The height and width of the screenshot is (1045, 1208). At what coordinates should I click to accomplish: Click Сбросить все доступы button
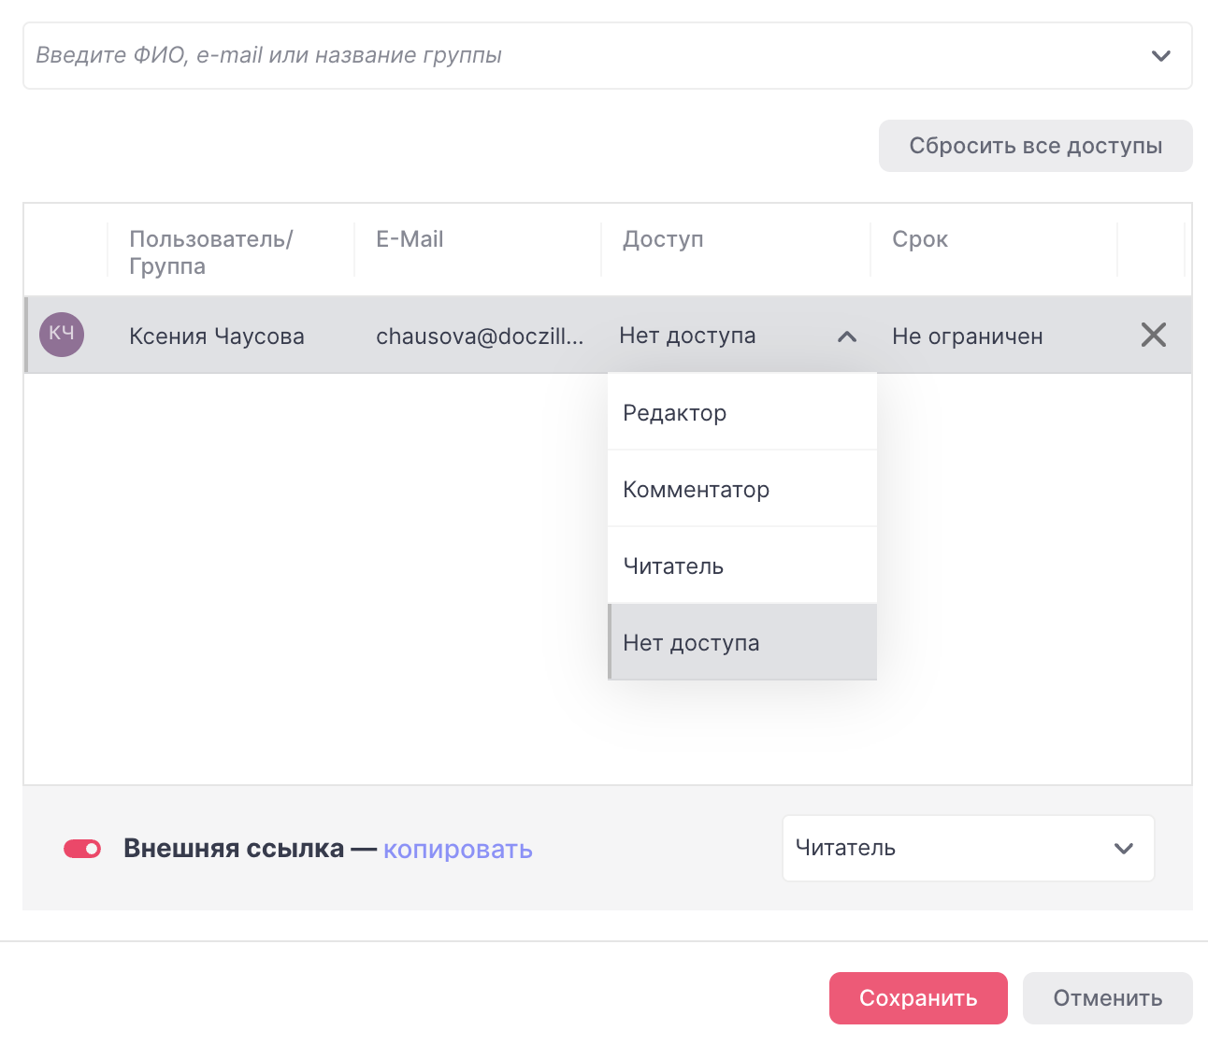click(x=1035, y=146)
